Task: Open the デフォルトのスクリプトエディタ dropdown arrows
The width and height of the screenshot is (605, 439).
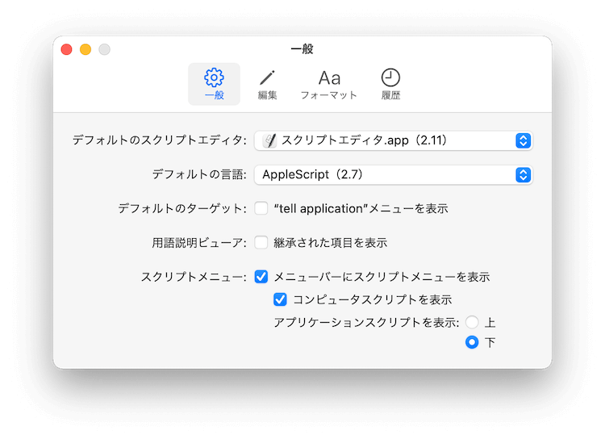Action: [523, 140]
